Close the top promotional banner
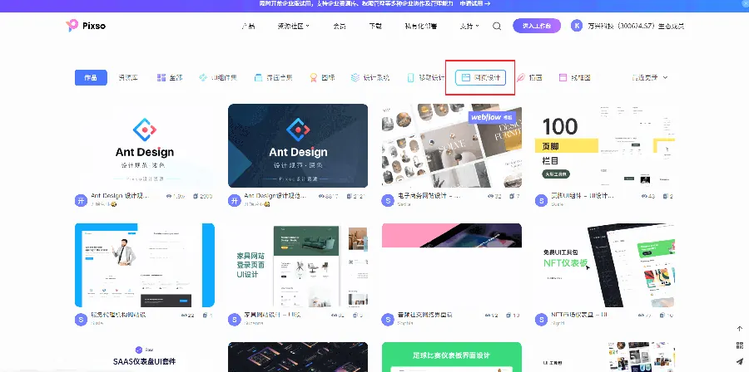This screenshot has width=749, height=372. click(745, 3)
